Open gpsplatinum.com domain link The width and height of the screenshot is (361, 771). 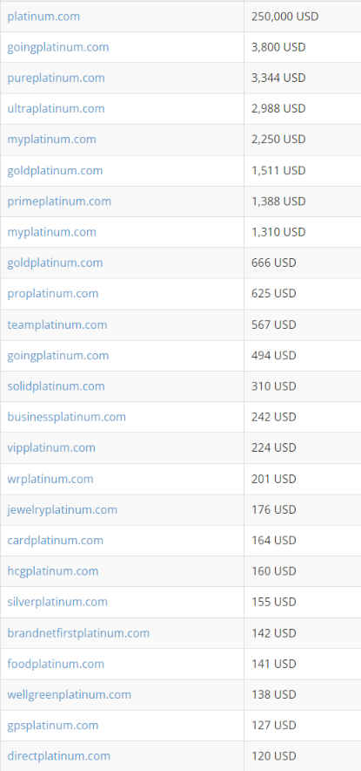[52, 726]
